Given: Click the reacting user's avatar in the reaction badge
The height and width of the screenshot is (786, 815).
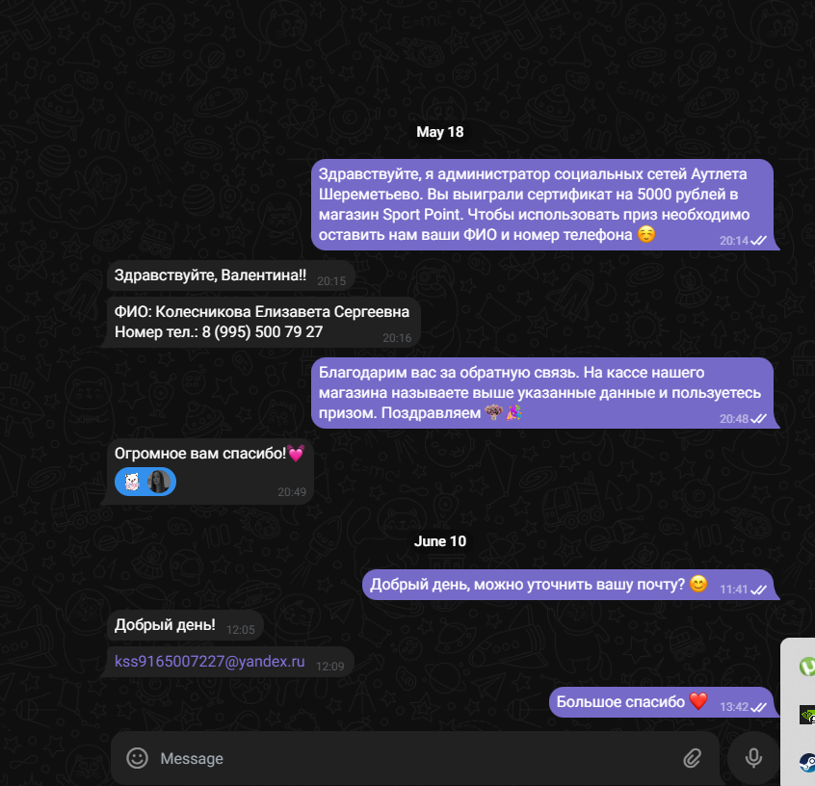Looking at the screenshot, I should click(159, 482).
